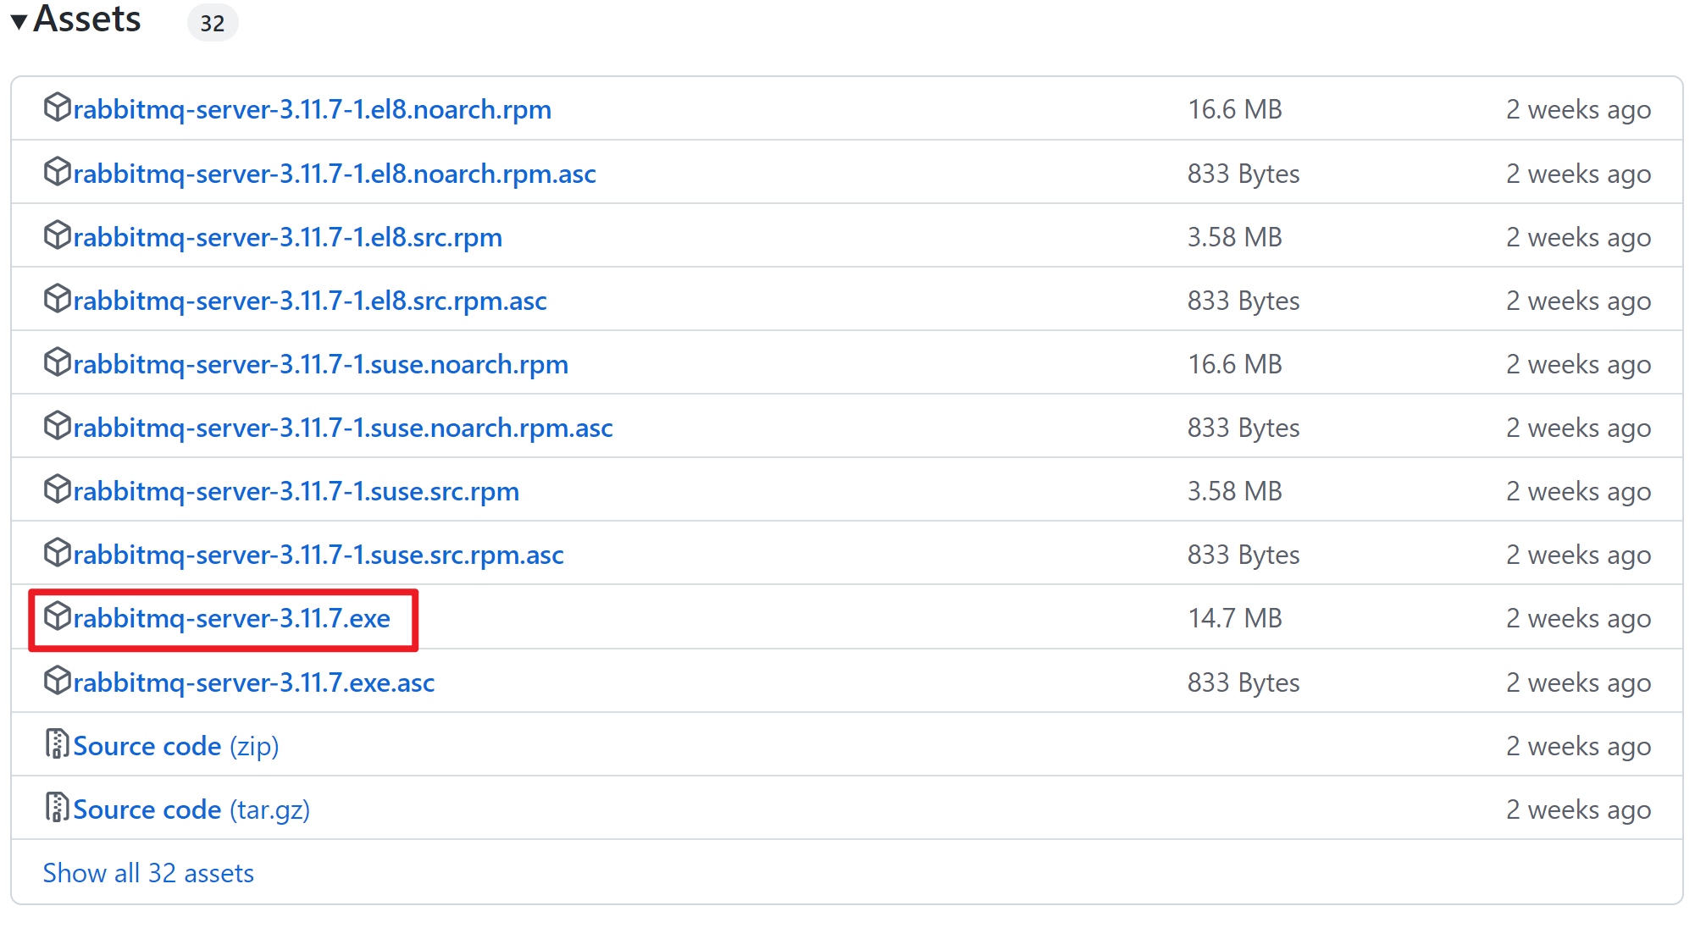Screen dimensions: 1706x928
Task: Click package icon beside suse.src.rpm file
Action: pyautogui.click(x=57, y=489)
